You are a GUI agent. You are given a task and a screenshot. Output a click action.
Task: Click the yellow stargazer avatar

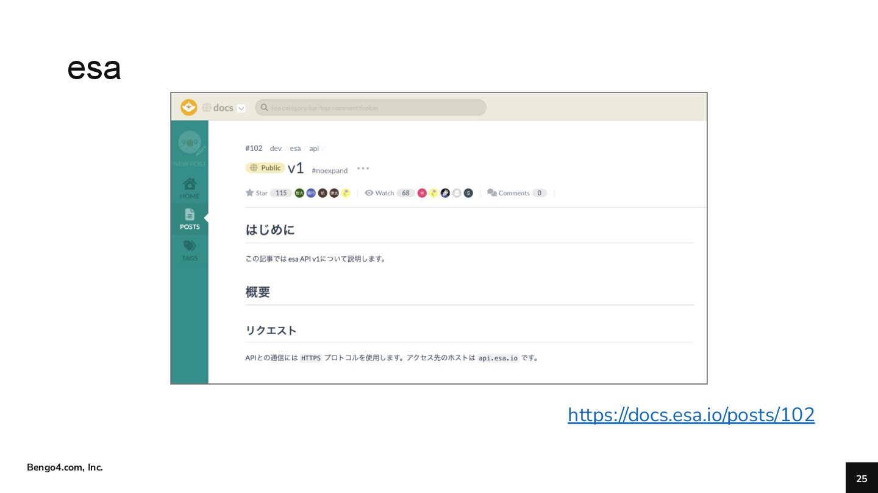tap(346, 193)
